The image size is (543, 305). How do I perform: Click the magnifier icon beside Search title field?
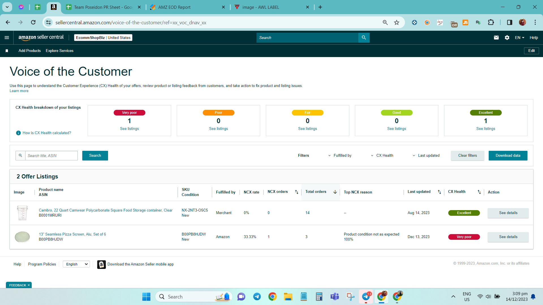[20, 156]
